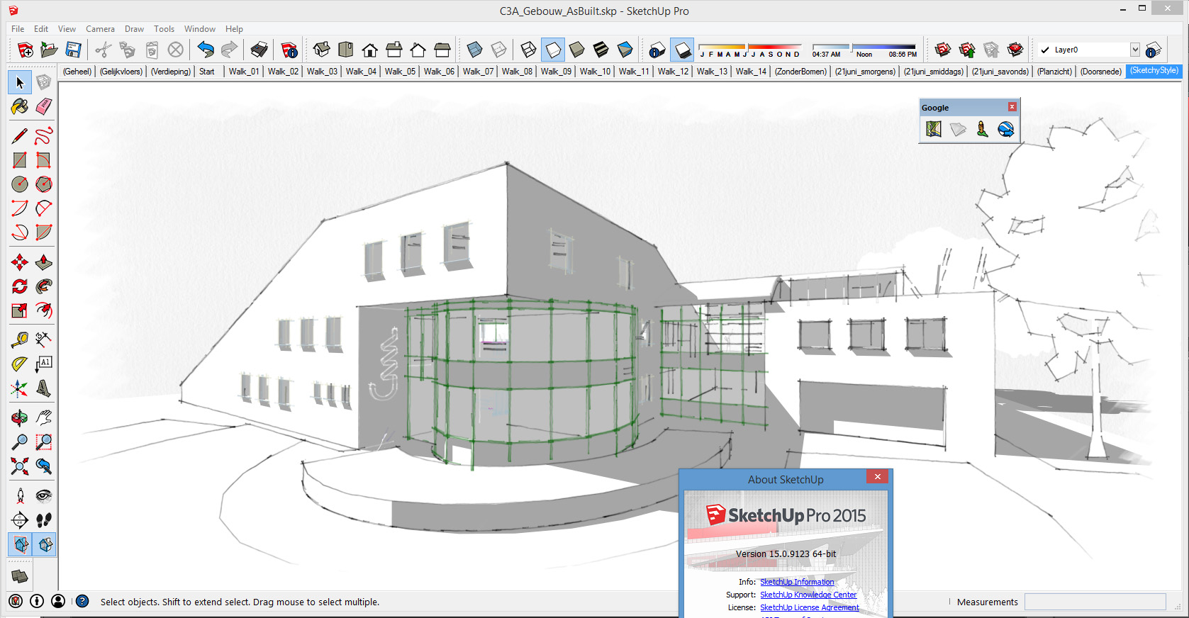Select the Protractor tool
Screen dimensions: 1189x618
point(20,364)
